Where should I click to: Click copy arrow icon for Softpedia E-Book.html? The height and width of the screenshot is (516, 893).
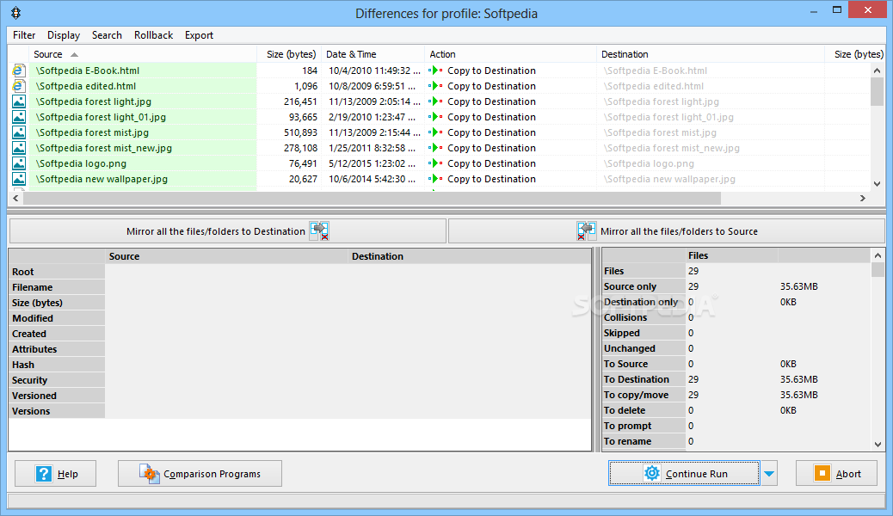tap(435, 71)
